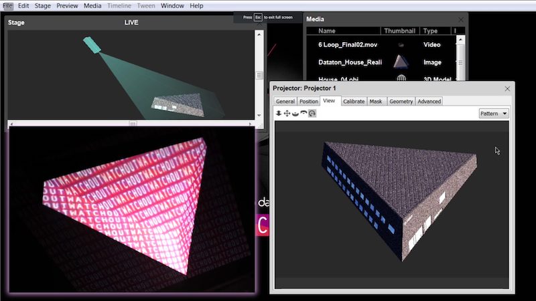Go to the Advanced tab
Image resolution: width=536 pixels, height=301 pixels.
(x=429, y=101)
